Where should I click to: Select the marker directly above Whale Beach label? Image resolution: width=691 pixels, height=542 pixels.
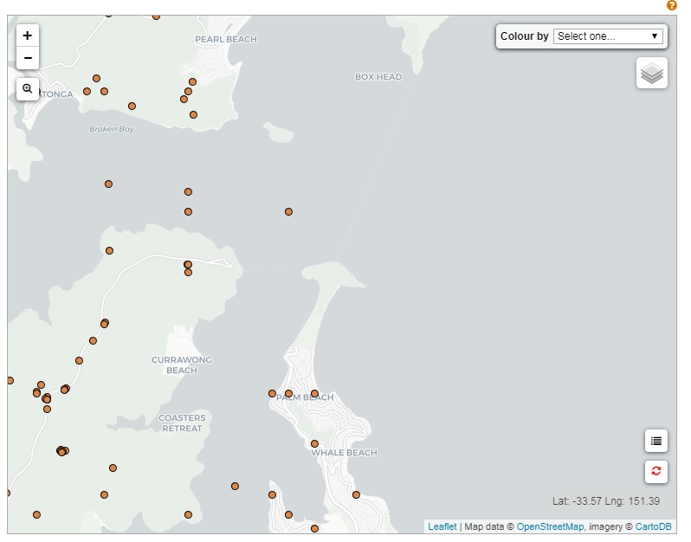click(x=314, y=443)
